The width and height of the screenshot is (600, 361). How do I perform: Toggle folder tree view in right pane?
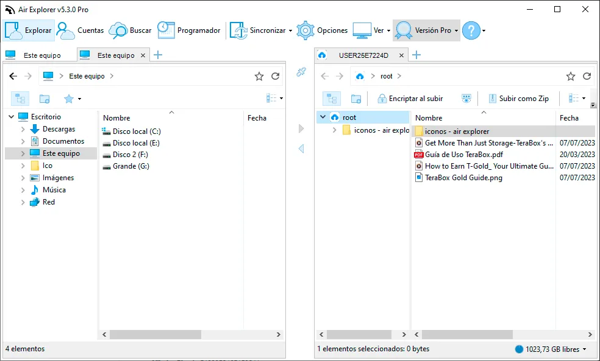[x=332, y=99]
